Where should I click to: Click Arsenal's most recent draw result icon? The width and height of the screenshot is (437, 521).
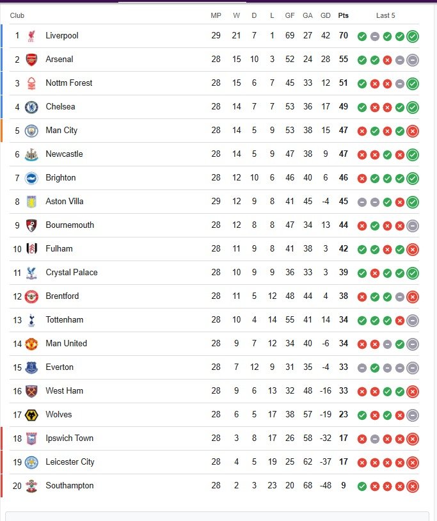pos(413,60)
